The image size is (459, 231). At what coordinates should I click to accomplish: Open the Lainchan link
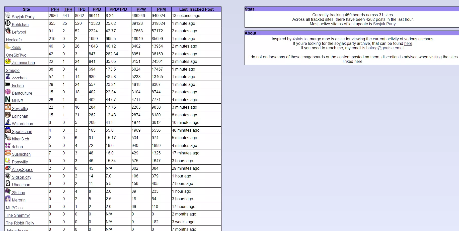20,116
